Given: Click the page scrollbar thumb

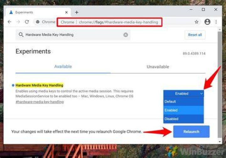Looking at the screenshot, I should (220, 84).
